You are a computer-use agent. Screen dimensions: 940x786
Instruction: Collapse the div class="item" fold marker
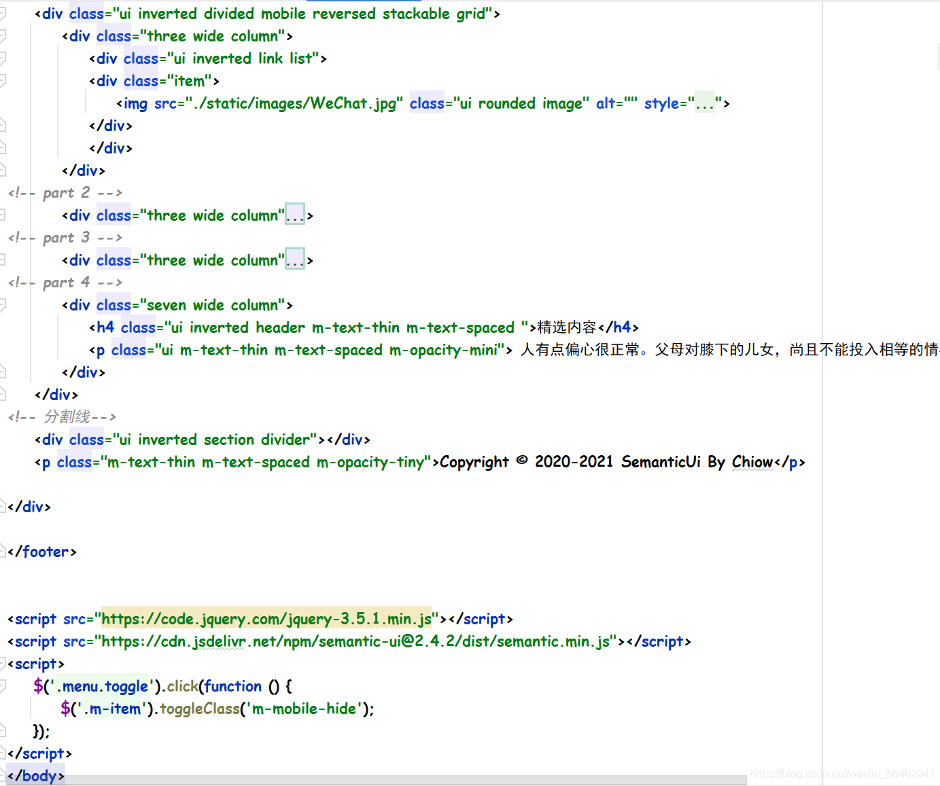tap(3, 81)
